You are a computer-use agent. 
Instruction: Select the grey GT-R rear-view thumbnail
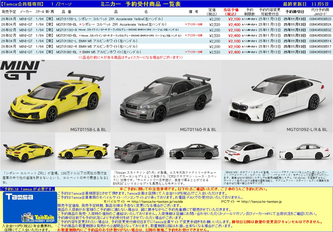pos(138,152)
